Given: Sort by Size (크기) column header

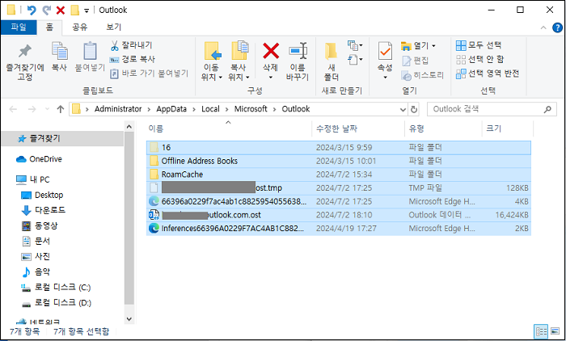Looking at the screenshot, I should tap(508, 128).
